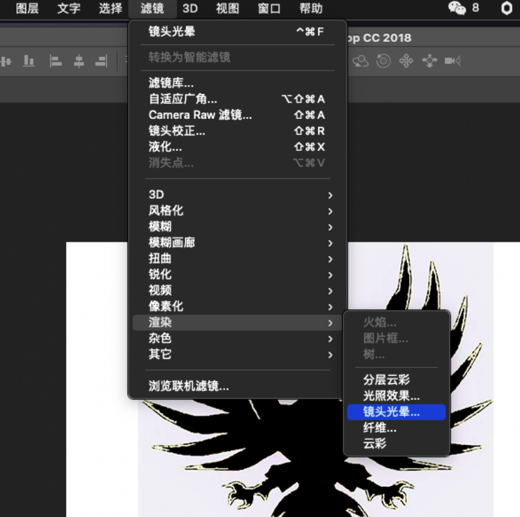Viewport: 520px width, 517px height.
Task: Open Camera Raw 滤镜...
Action: click(x=237, y=114)
